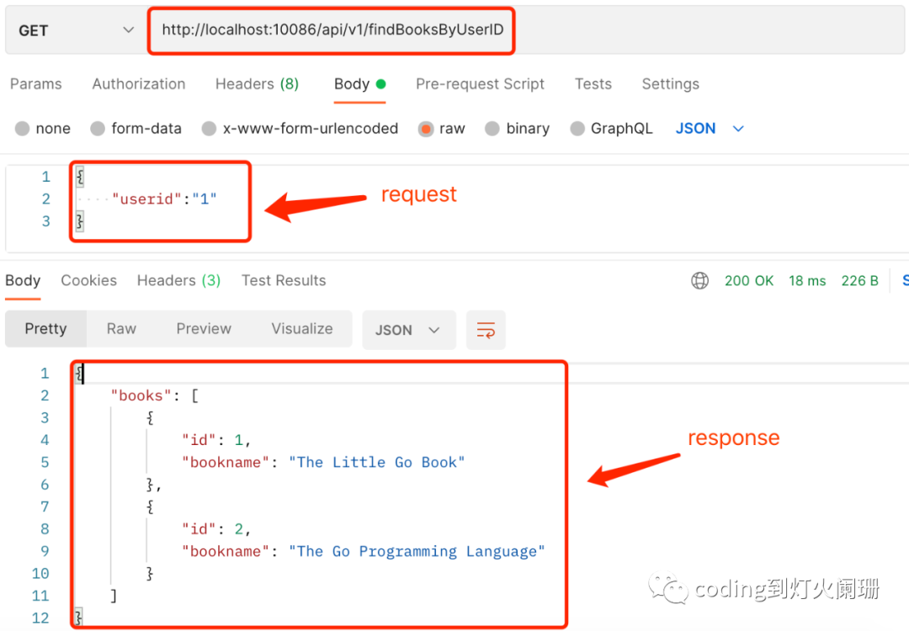Click line number 12 in response gutter
909x631 pixels.
pyautogui.click(x=40, y=618)
